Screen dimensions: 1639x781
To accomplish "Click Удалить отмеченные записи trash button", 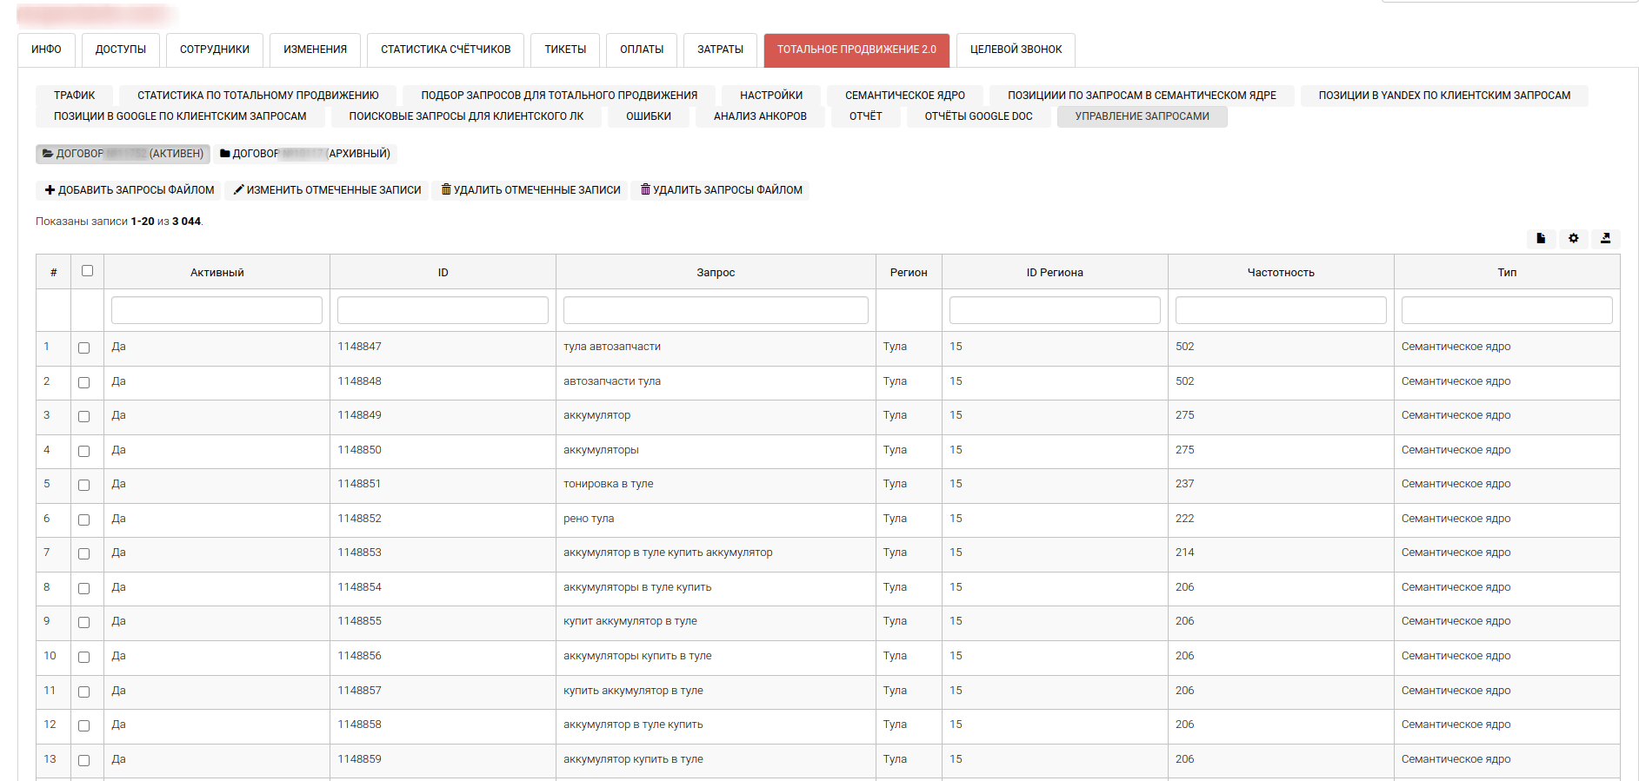I will coord(530,190).
